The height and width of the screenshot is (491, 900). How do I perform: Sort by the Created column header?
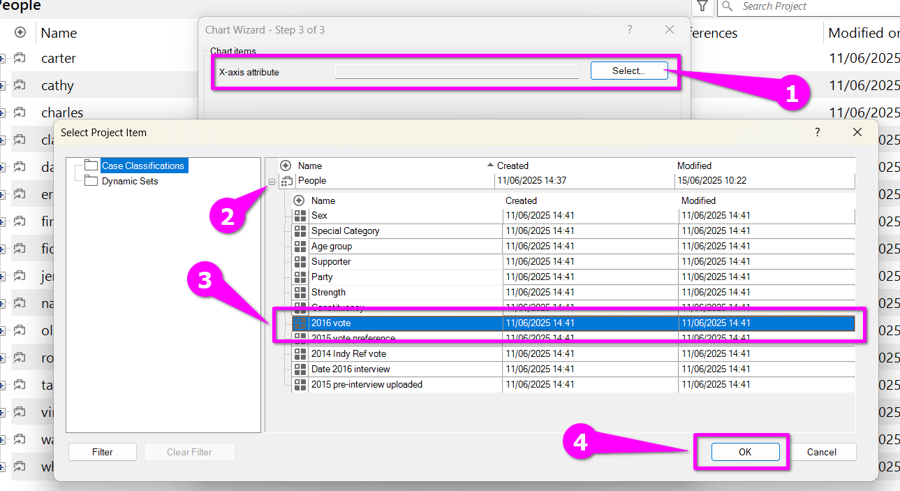(512, 166)
